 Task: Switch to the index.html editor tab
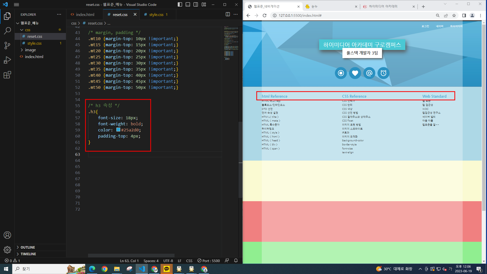point(85,15)
